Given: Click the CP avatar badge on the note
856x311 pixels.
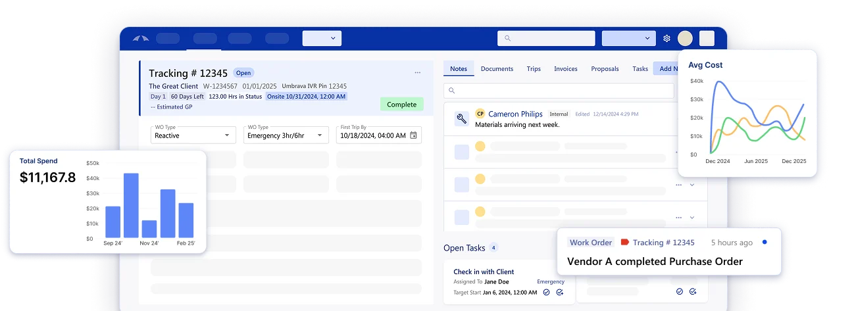Looking at the screenshot, I should (x=480, y=114).
